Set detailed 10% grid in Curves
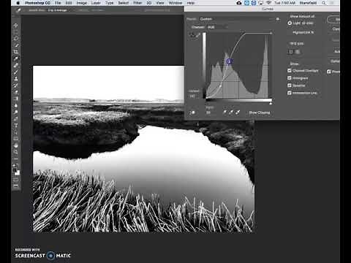The image size is (351, 263). click(298, 52)
